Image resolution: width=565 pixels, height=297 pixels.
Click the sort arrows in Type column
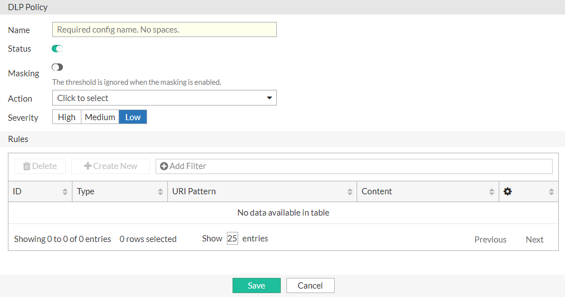pyautogui.click(x=161, y=192)
